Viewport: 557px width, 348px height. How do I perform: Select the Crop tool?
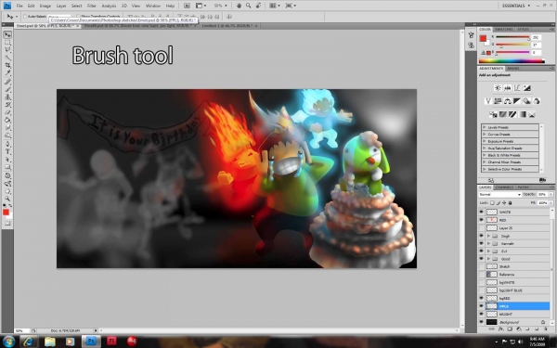(x=7, y=65)
